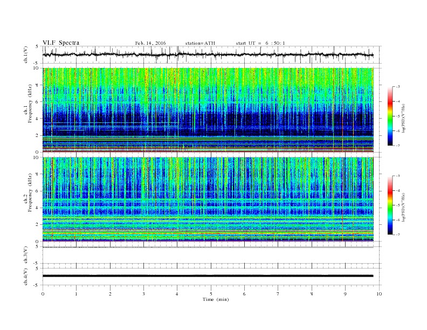Select the 'ch.3(V)' axis label
The image size is (427, 330).
point(26,255)
